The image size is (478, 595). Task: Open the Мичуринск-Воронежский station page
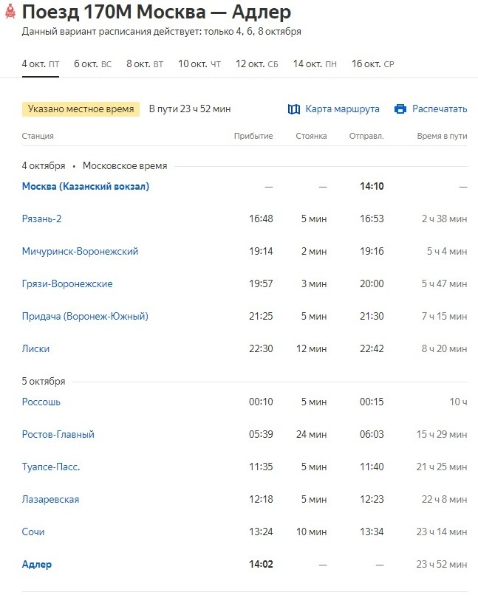80,252
